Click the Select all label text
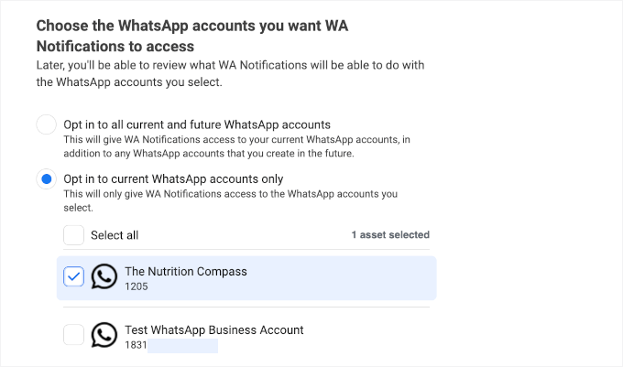Viewport: 623px width, 367px height. [x=115, y=235]
